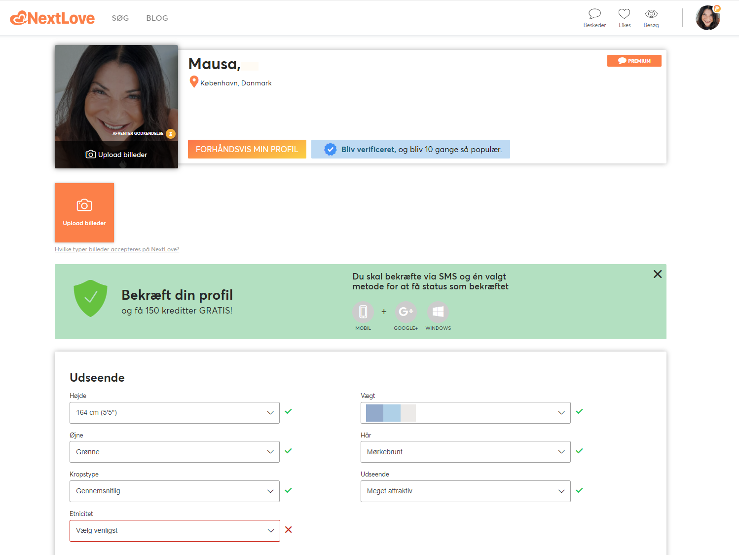
Task: Click the Udseende section heading
Action: point(97,378)
